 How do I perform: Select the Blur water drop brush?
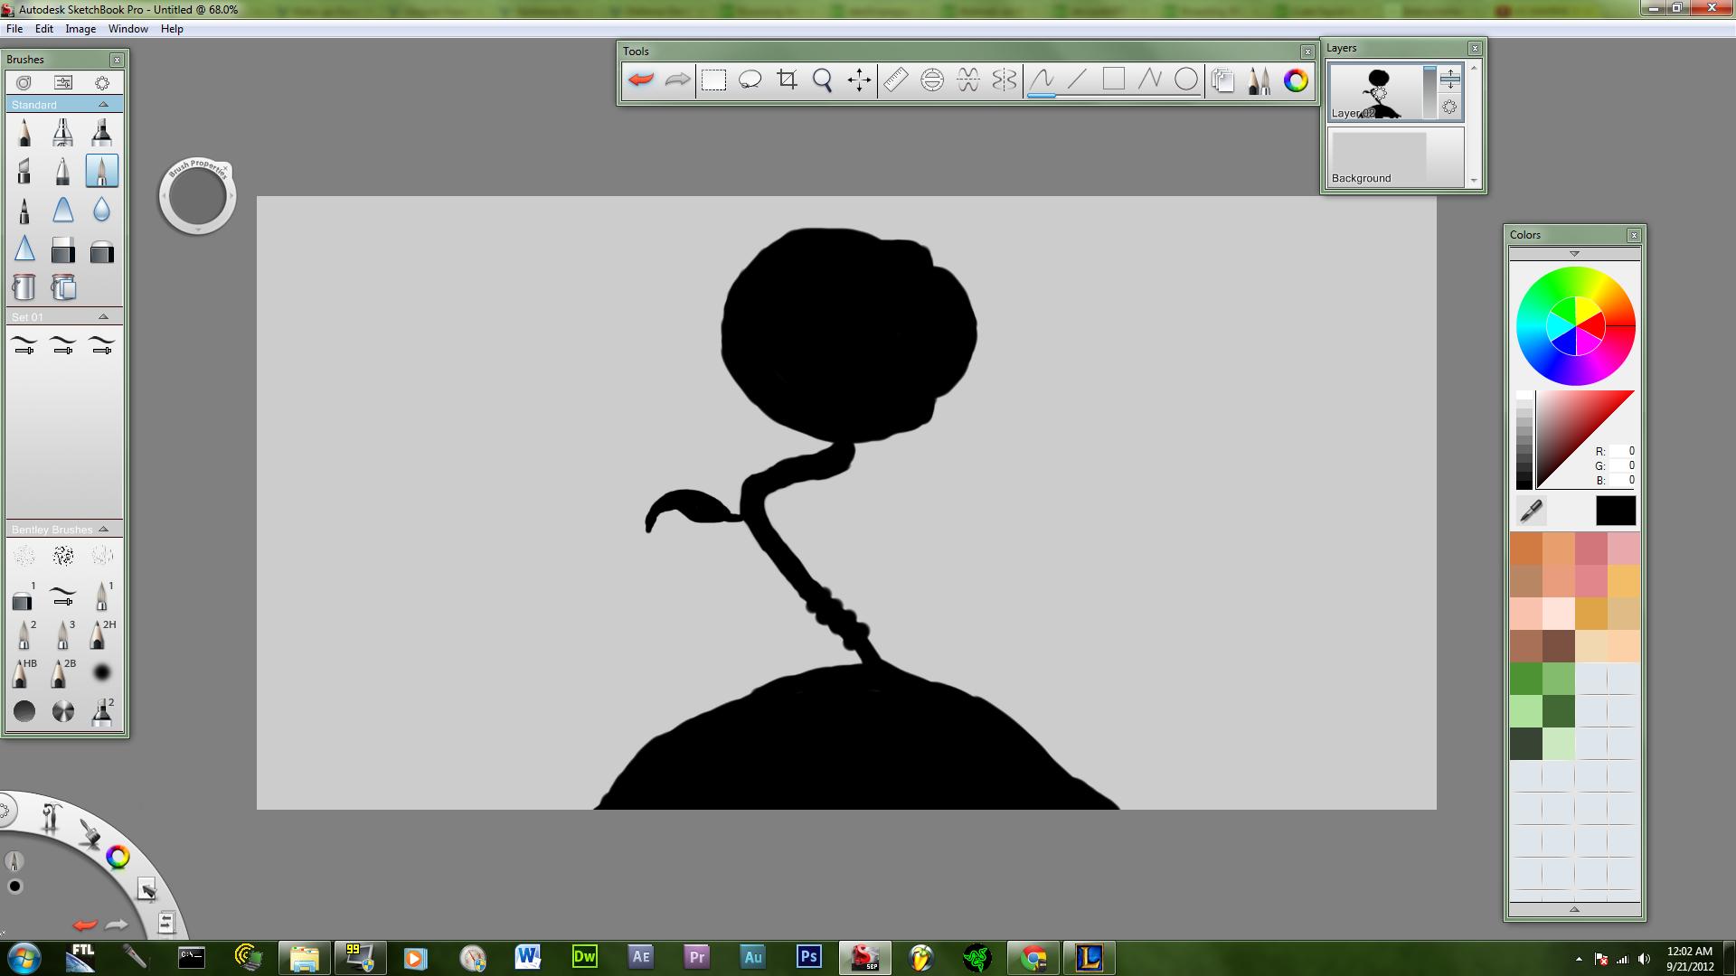[101, 210]
